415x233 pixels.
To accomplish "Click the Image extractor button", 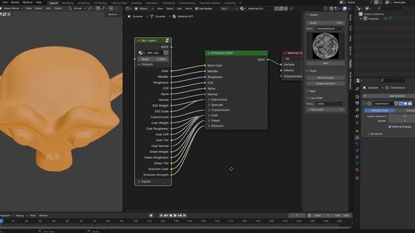I will (326, 83).
